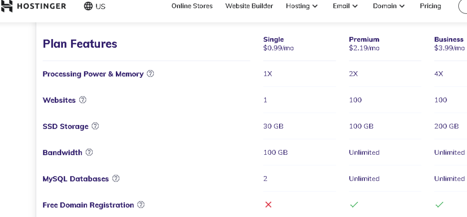This screenshot has width=467, height=217.
Task: Click the Free Domain Registration help icon
Action: (141, 205)
